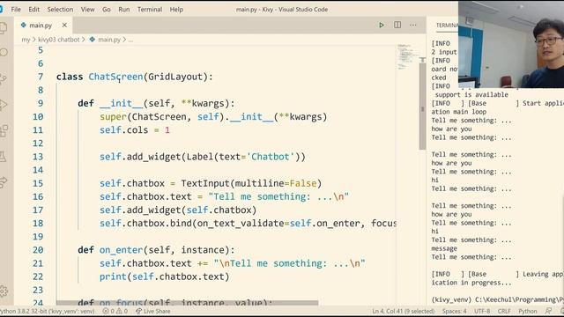
Task: Open the Extensions view
Action: (4, 130)
